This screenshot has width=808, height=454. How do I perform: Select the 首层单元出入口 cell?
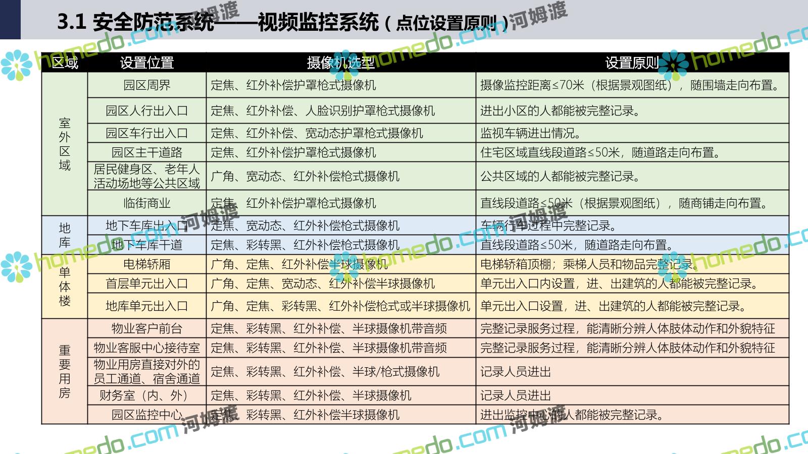(146, 283)
